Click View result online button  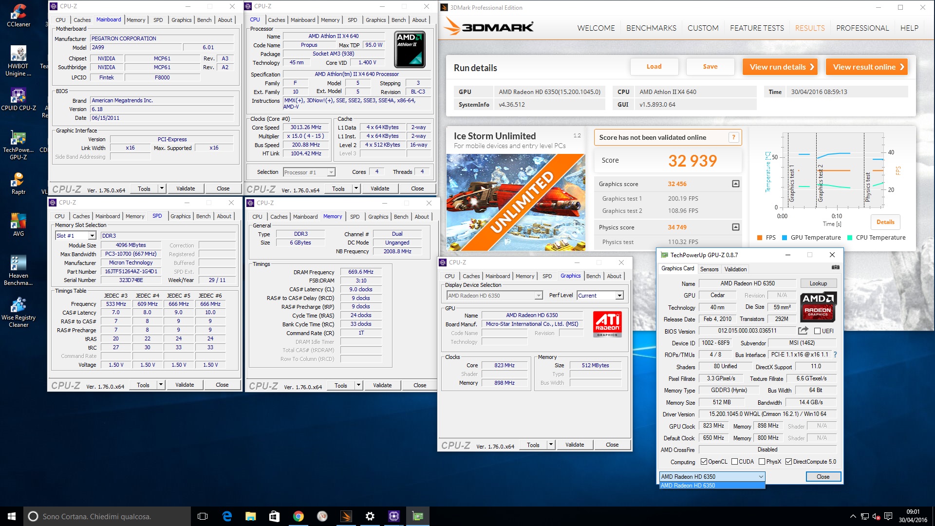(x=867, y=67)
